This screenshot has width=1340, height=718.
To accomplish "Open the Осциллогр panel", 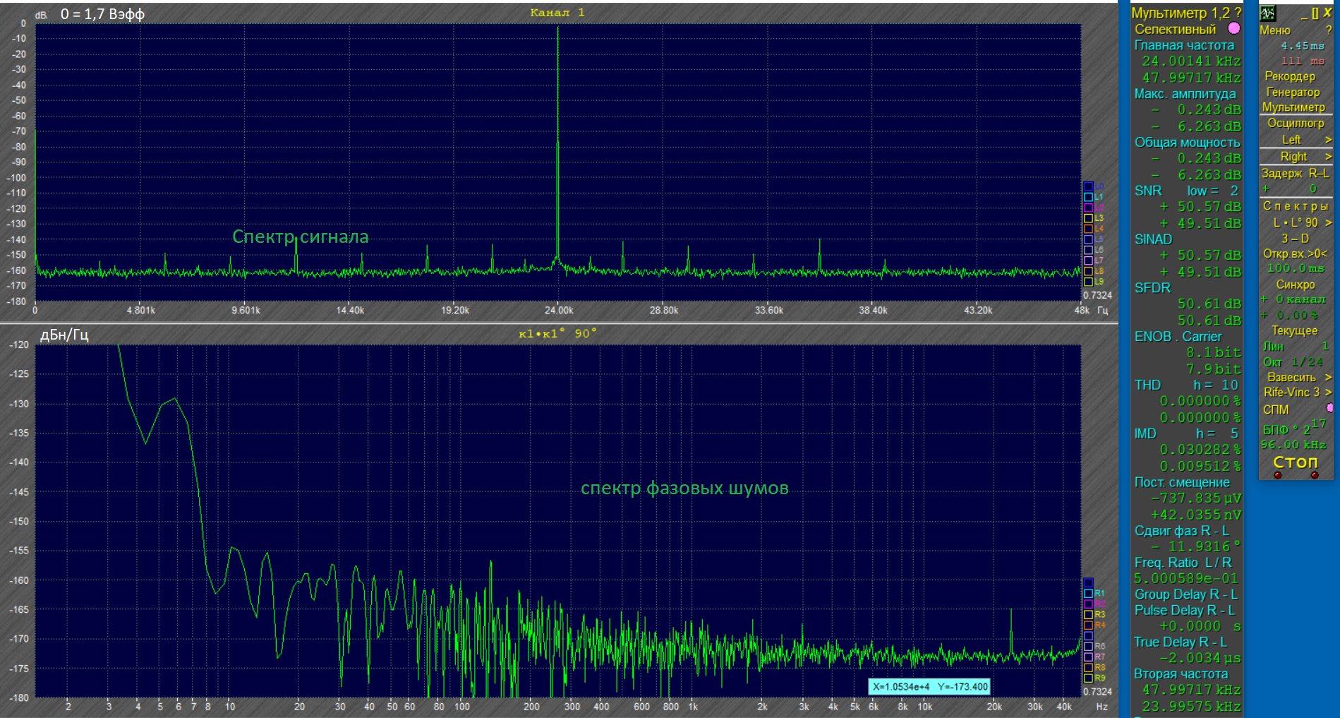I will point(1296,123).
